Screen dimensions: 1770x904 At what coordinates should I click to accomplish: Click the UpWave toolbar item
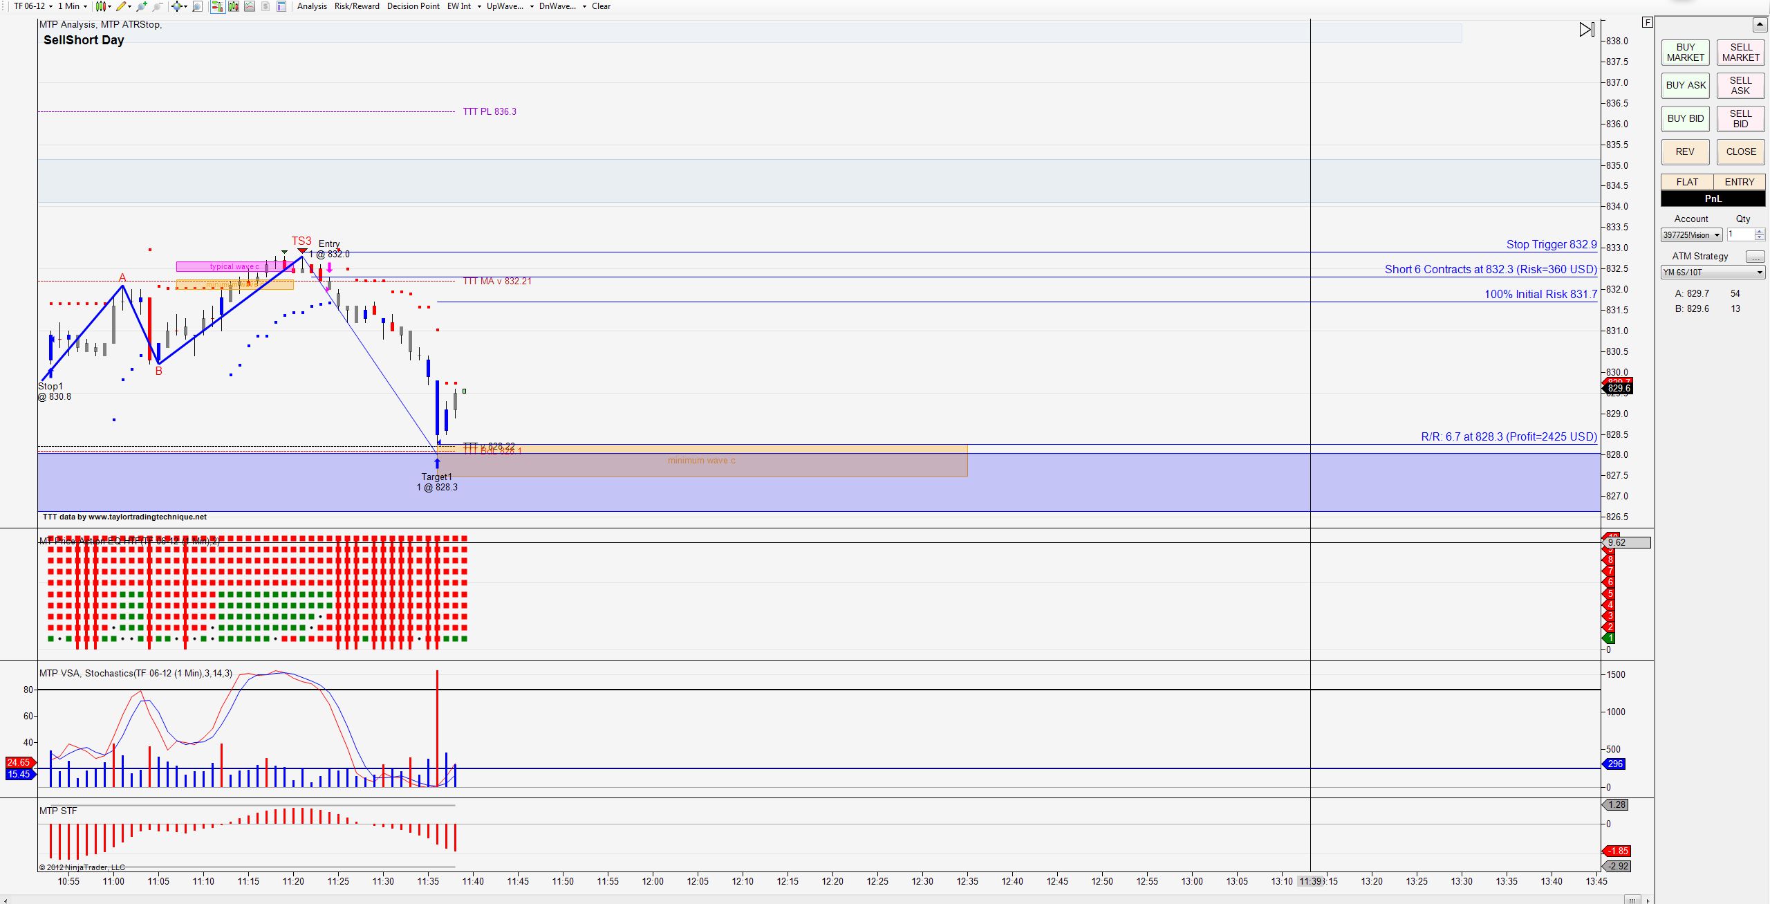pos(505,6)
